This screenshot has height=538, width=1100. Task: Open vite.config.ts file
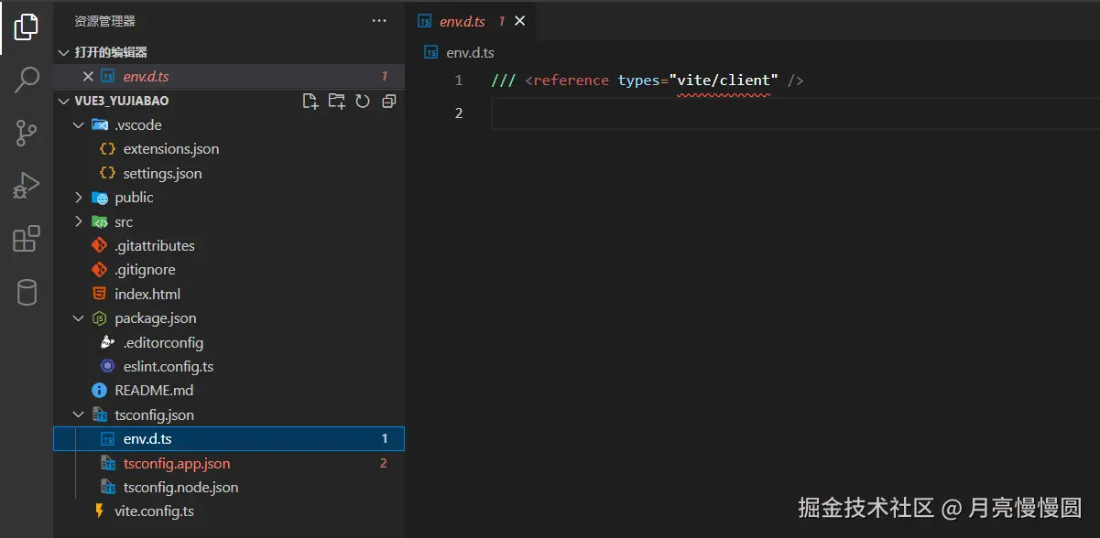pos(154,511)
